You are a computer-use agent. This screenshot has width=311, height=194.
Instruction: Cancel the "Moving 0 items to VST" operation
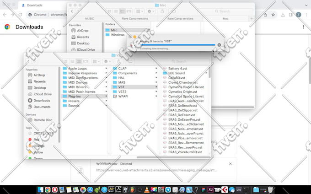coord(219,45)
